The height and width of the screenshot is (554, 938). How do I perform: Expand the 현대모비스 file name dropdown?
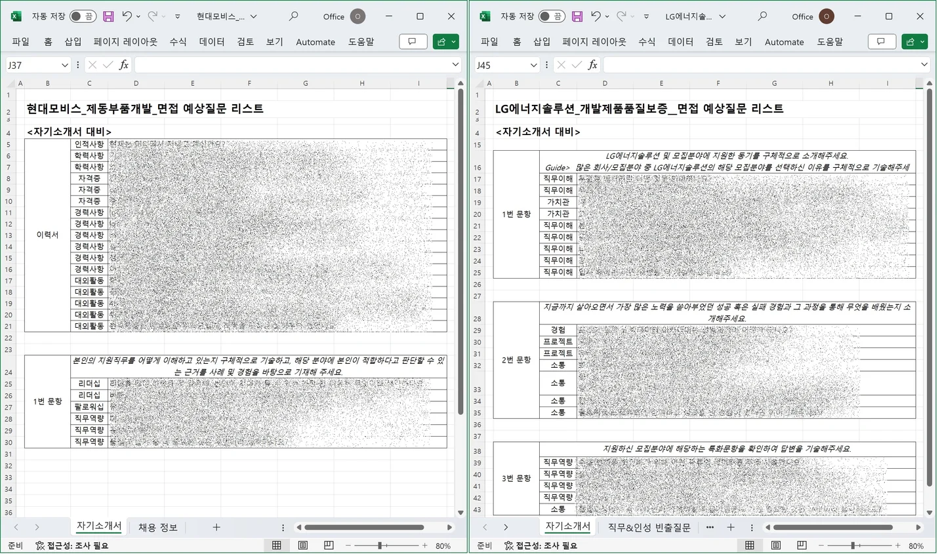tap(254, 16)
